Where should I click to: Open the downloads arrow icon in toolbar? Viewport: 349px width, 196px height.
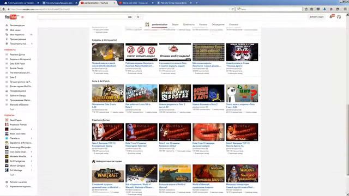(x=324, y=9)
